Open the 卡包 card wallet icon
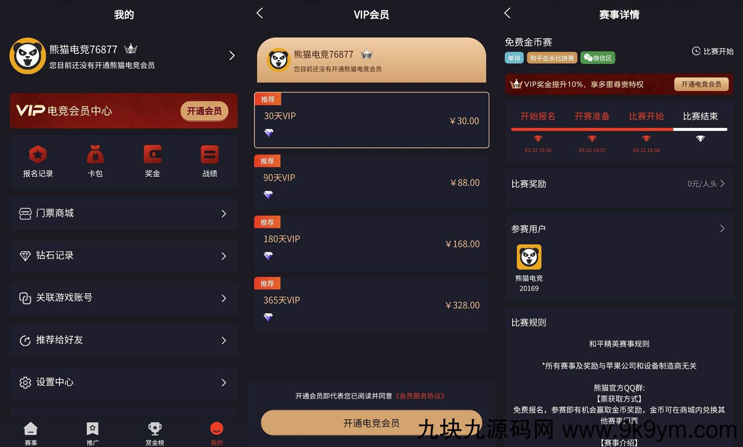Screen dimensions: 743x447 tap(95, 161)
